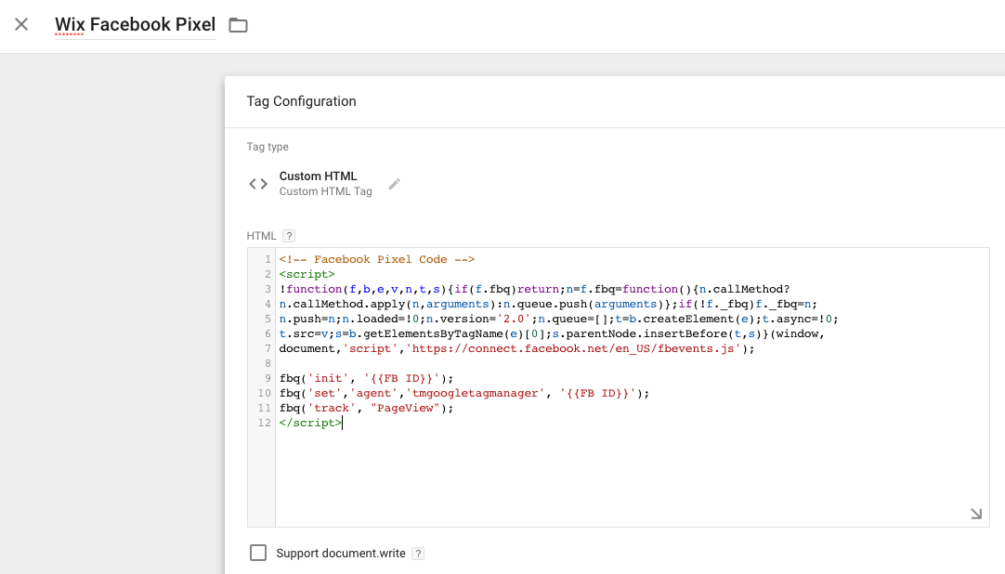Edit the tag name Wix Facebook Pixel

pos(136,24)
